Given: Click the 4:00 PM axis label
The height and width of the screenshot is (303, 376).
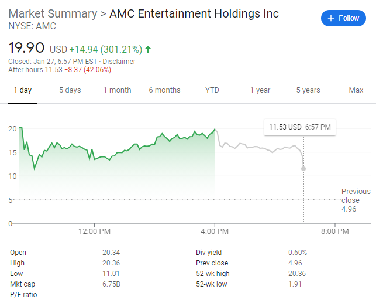Looking at the screenshot, I should [215, 231].
